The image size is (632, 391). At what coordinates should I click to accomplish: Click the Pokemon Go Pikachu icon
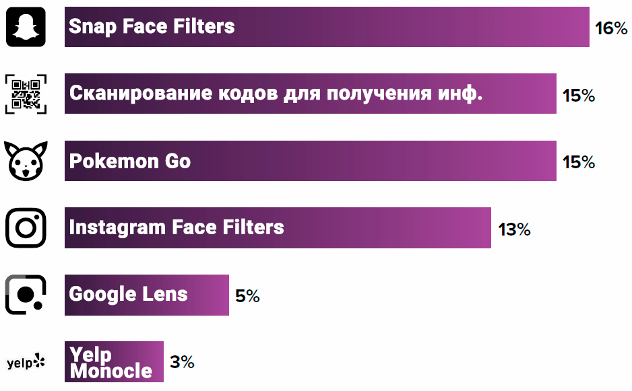(x=26, y=161)
